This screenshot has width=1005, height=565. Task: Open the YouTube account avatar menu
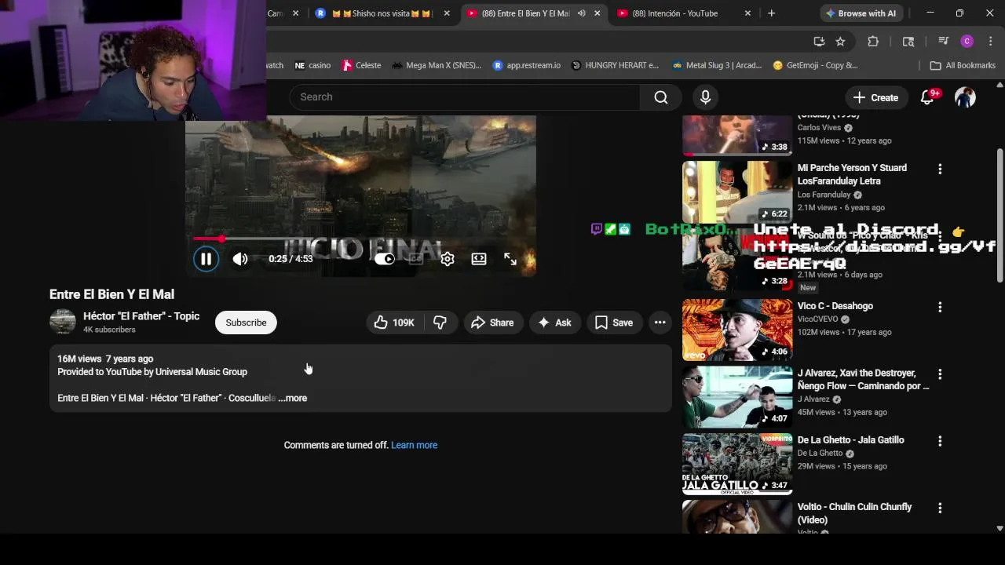click(965, 97)
